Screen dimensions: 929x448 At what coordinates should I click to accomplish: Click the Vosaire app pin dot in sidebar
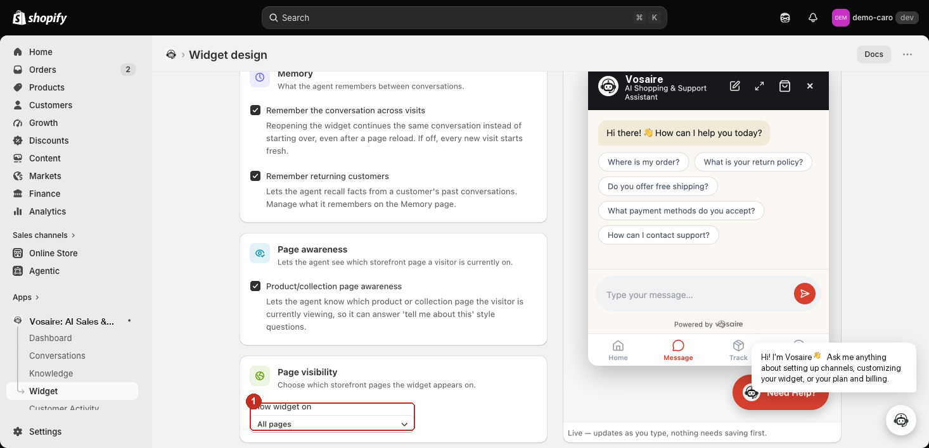tap(129, 321)
